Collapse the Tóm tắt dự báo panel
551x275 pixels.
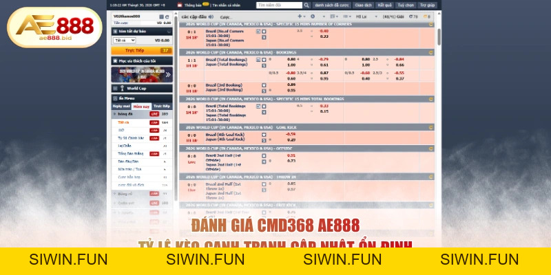coord(169,31)
